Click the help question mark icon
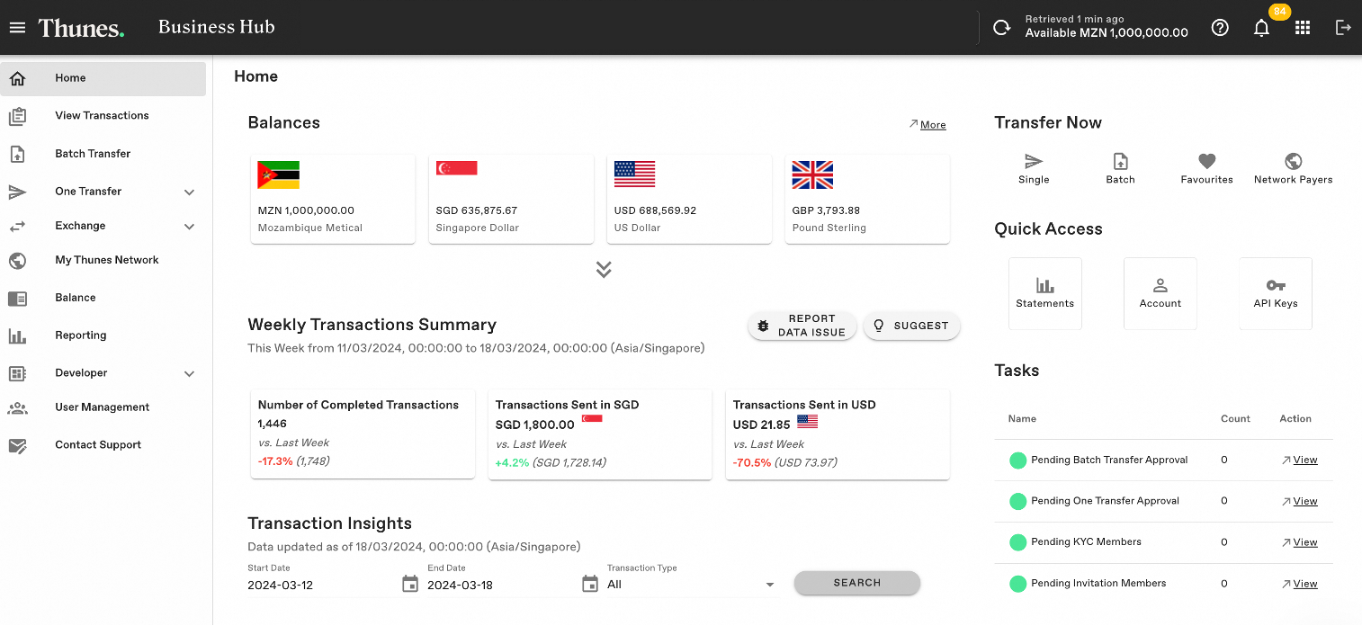This screenshot has height=626, width=1362. click(x=1220, y=27)
